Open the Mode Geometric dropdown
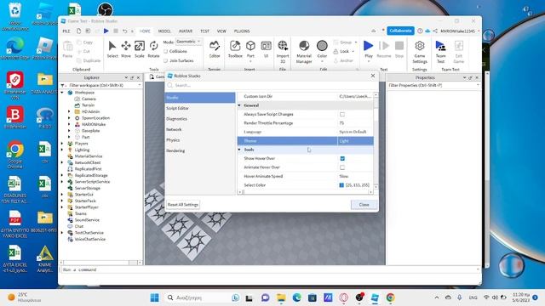 click(188, 42)
